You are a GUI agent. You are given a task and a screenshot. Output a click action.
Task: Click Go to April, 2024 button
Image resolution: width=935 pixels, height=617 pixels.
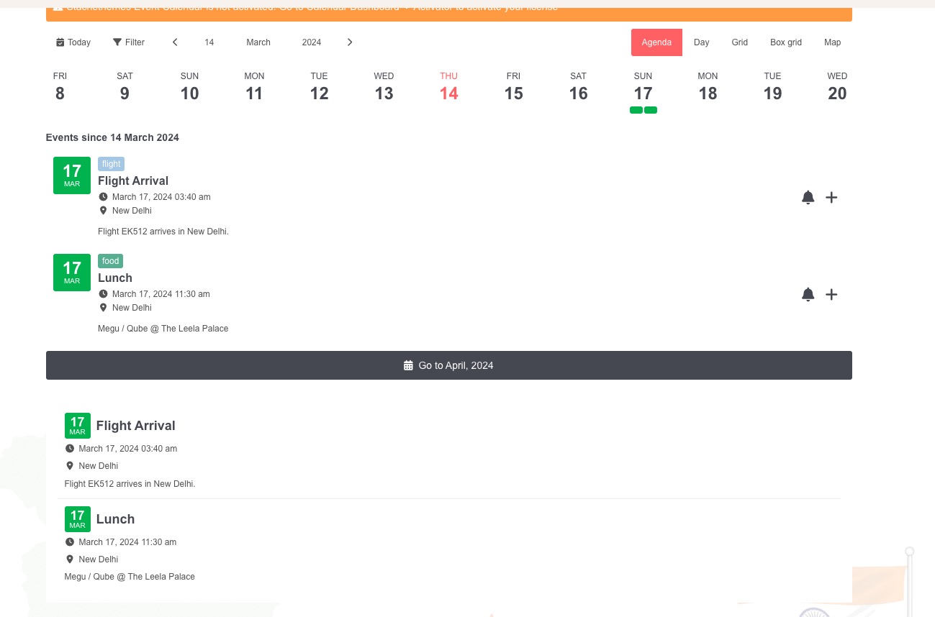coord(449,365)
